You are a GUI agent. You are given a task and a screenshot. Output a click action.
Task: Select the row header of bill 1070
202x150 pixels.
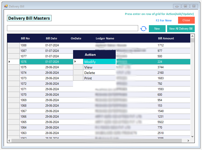tap(13, 95)
